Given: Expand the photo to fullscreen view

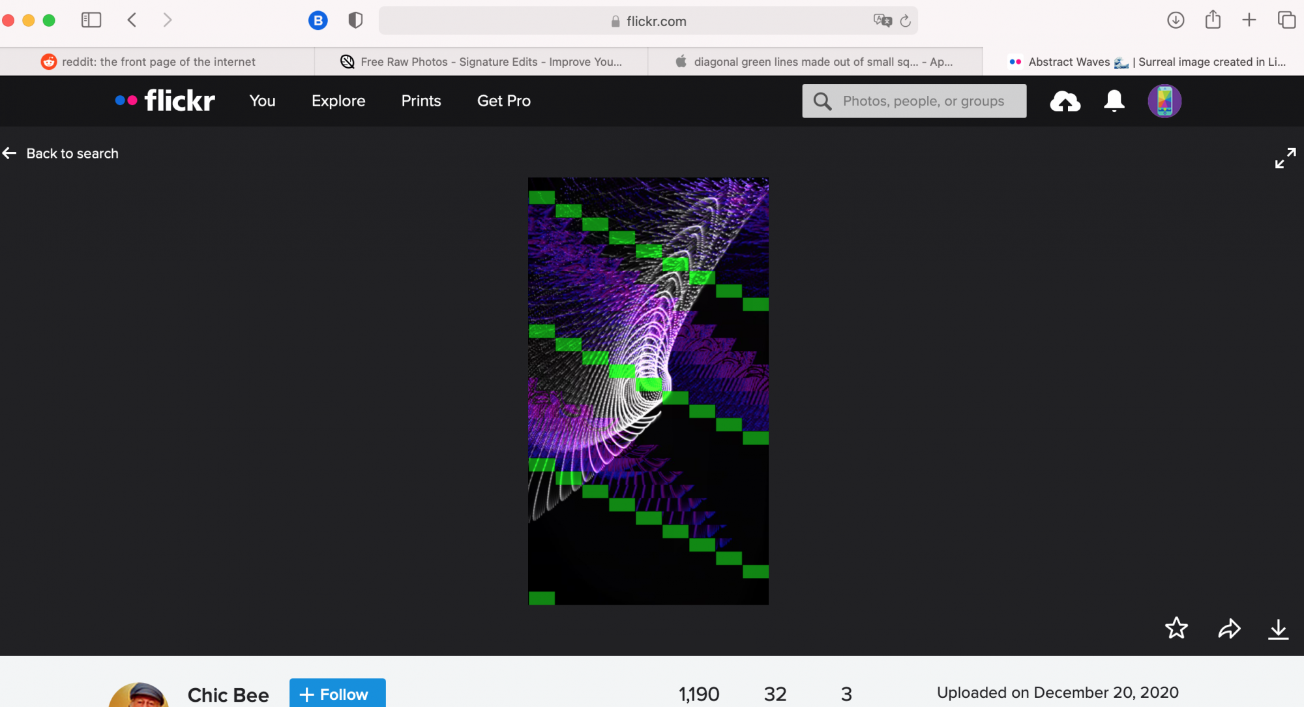Looking at the screenshot, I should coord(1285,158).
